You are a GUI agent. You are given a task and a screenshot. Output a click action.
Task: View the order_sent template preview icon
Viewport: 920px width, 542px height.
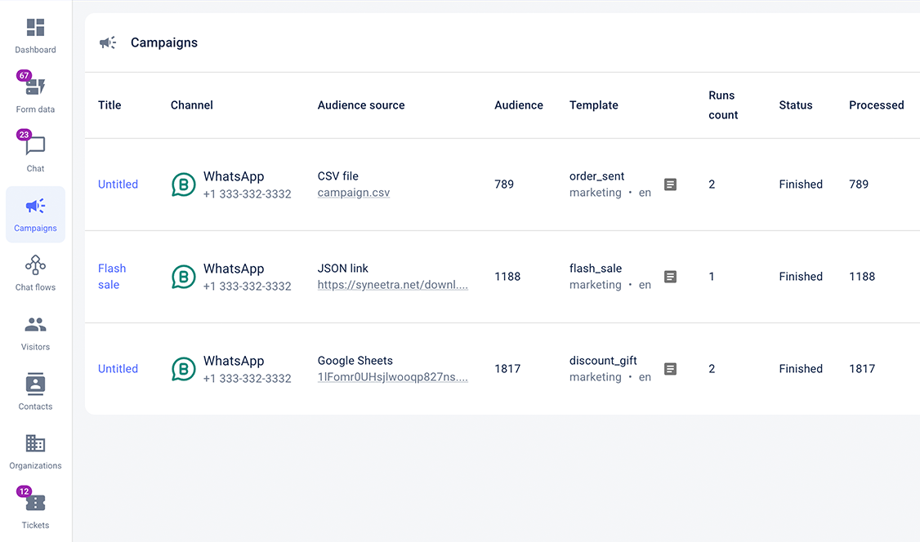tap(670, 184)
